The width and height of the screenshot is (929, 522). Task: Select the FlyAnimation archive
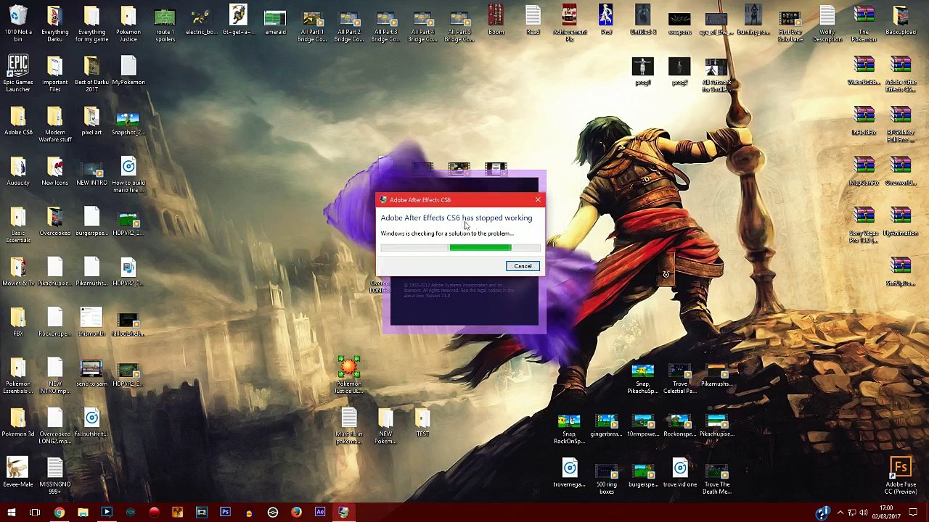point(901,220)
